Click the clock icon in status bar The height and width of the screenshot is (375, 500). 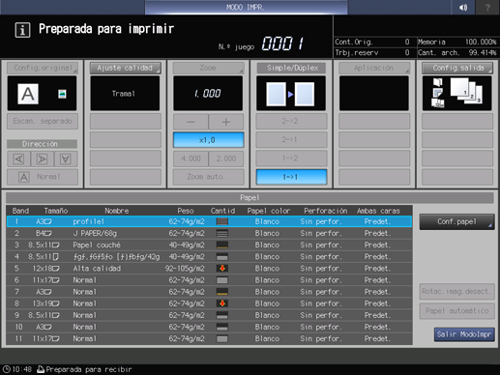[x=6, y=369]
